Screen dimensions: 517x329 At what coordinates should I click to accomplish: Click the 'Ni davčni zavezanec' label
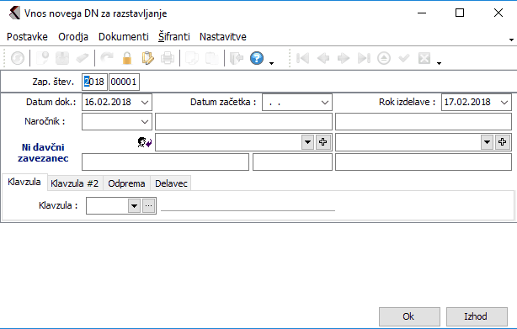click(43, 153)
